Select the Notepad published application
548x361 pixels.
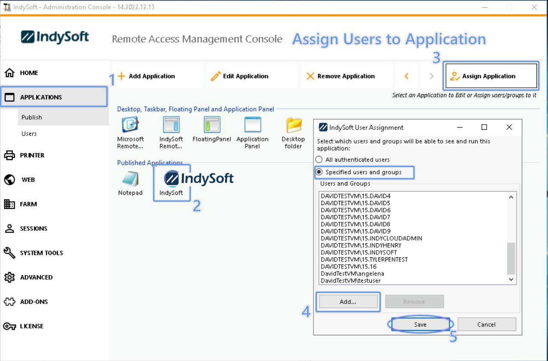[130, 183]
